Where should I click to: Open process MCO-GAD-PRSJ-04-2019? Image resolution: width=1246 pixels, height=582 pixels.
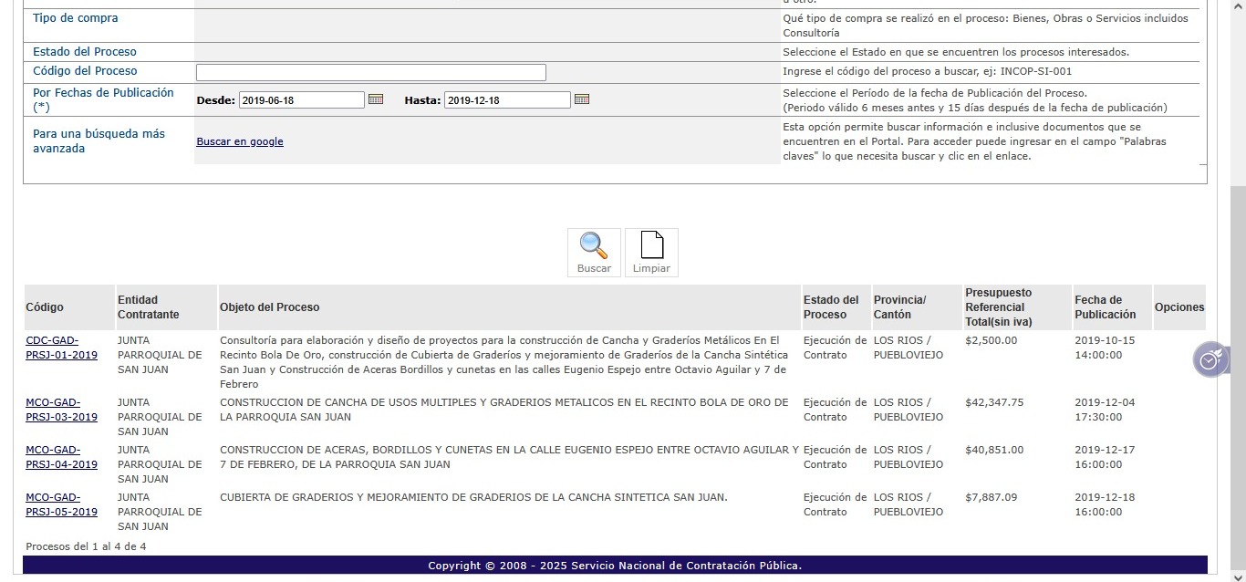point(61,457)
